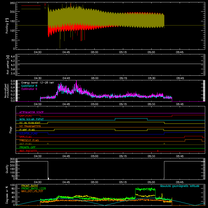Click the olive A4Z_FLAG label
The width and height of the screenshot is (208, 208).
[x=25, y=144]
